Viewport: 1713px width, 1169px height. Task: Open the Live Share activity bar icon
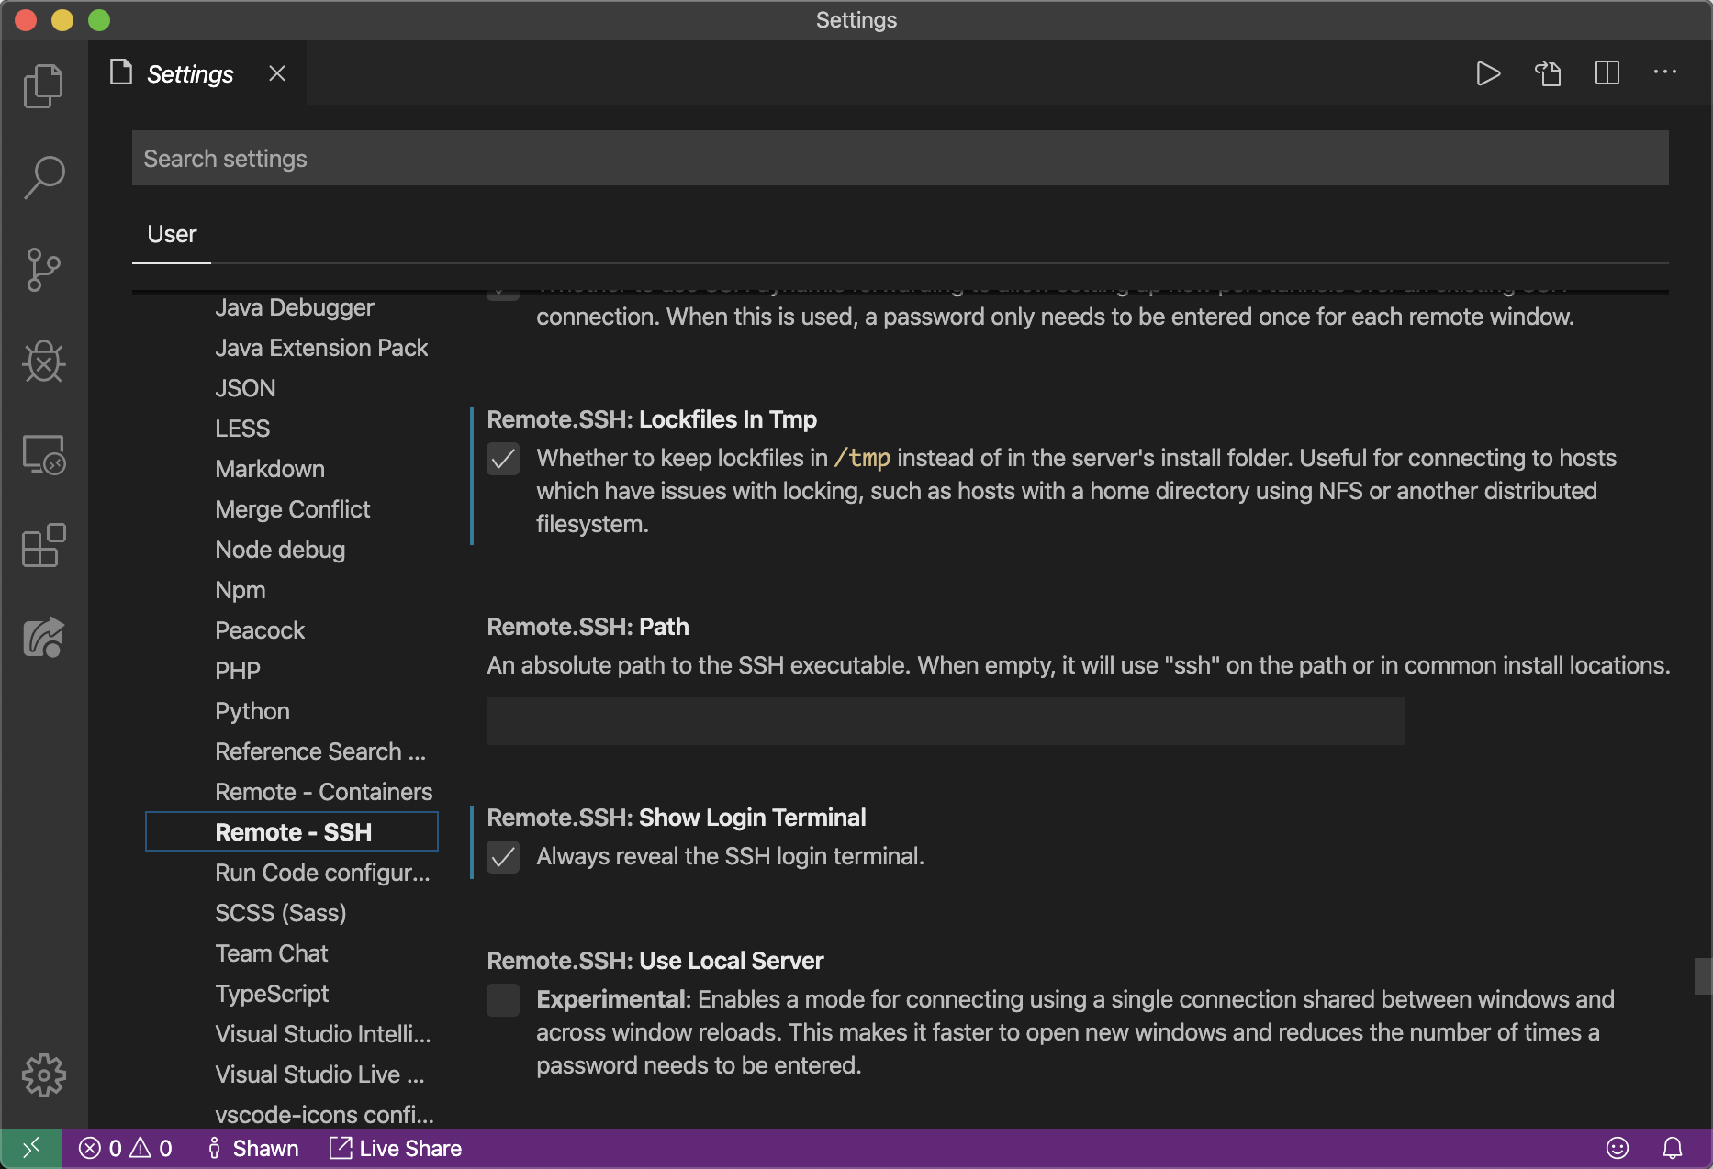coord(43,638)
